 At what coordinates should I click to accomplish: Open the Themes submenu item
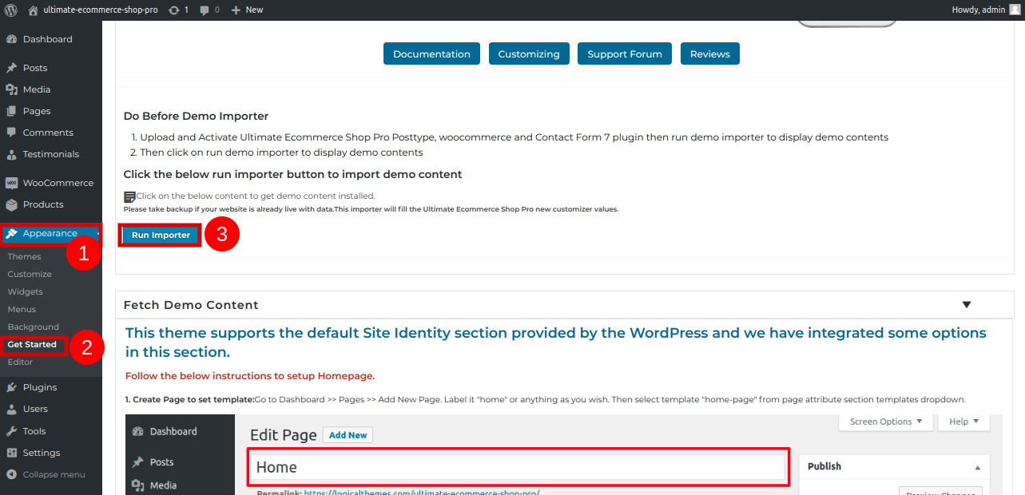(25, 256)
